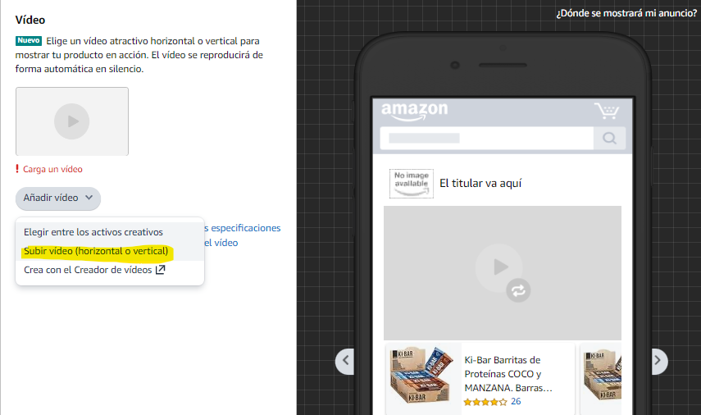Click the 26 reviews count
This screenshot has width=701, height=415.
click(516, 402)
